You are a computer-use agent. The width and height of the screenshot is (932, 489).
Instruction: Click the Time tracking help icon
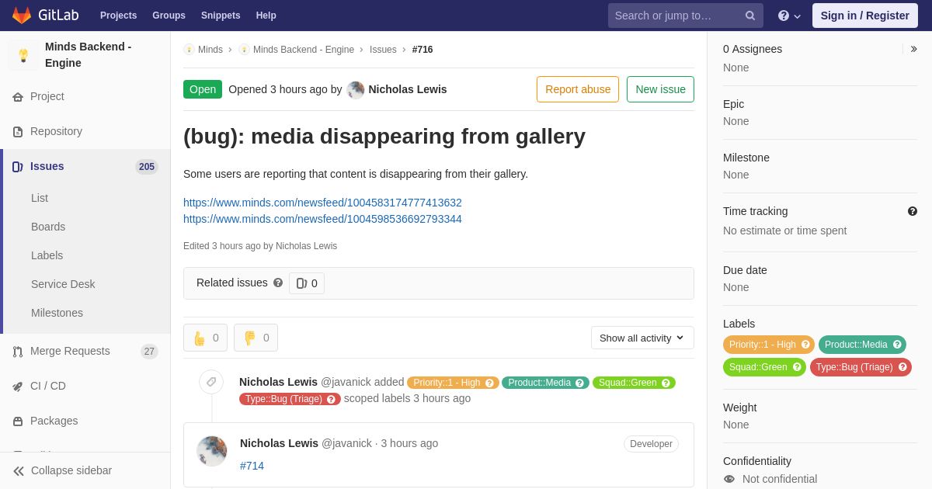pos(913,211)
